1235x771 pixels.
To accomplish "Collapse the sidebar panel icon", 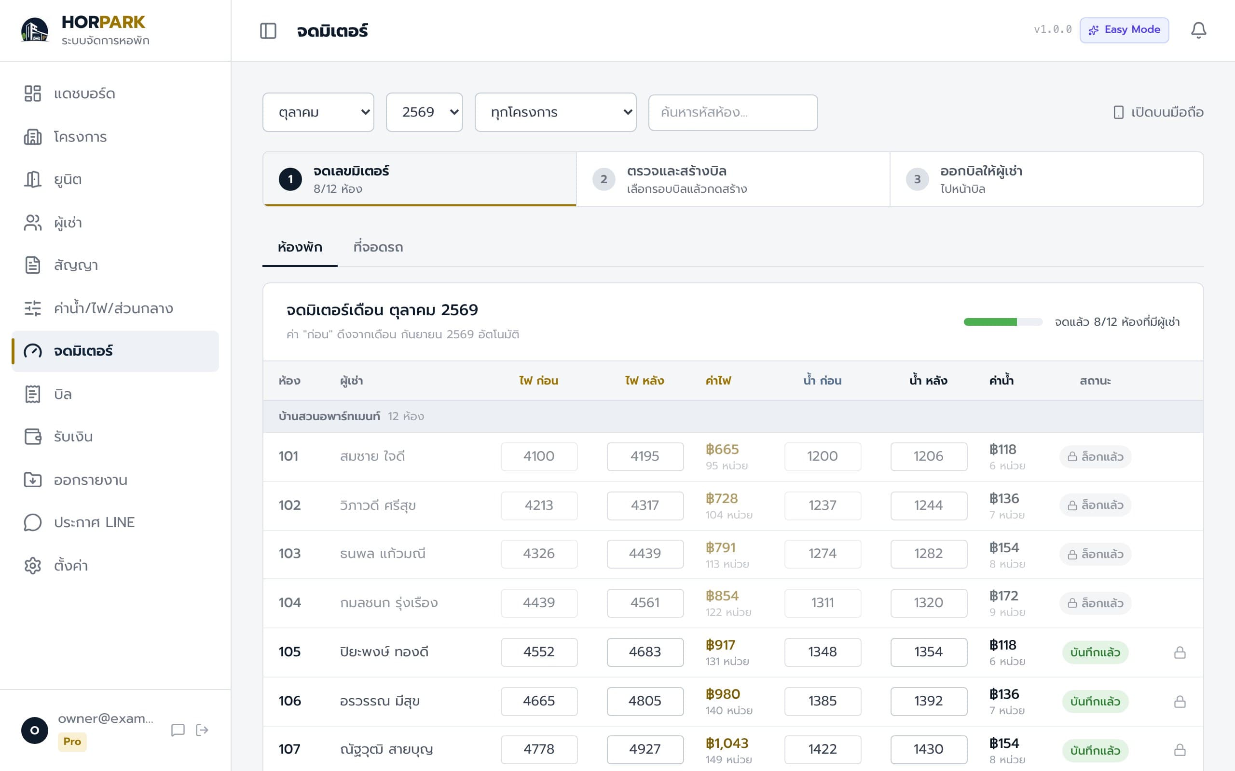I will pyautogui.click(x=268, y=30).
